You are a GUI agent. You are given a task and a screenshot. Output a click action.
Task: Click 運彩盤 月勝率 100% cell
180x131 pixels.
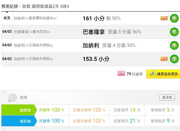point(51,121)
